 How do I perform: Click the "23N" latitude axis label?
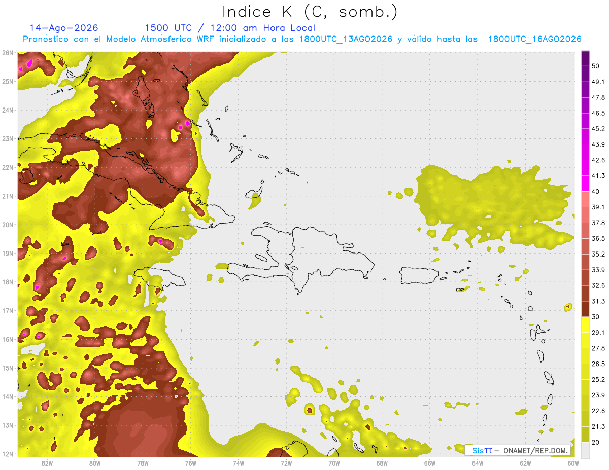[x=8, y=138]
